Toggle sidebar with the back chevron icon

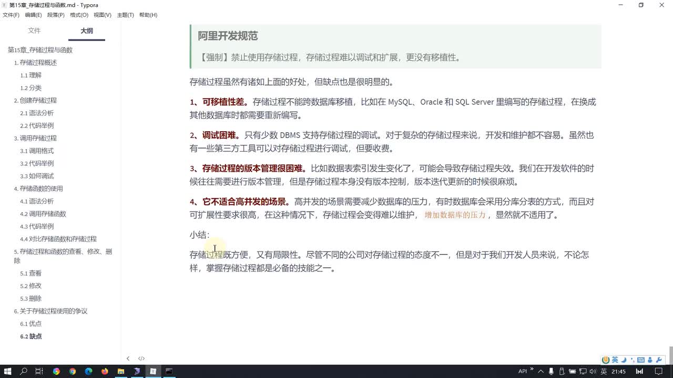(x=128, y=359)
